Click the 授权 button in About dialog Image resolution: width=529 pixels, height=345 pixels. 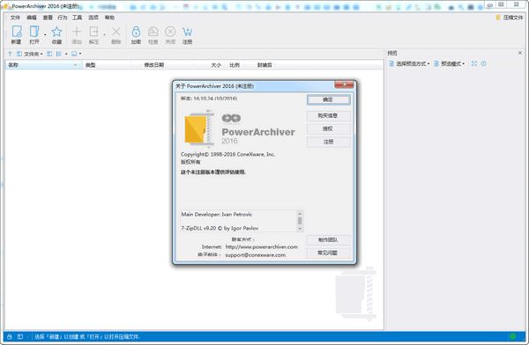click(329, 128)
